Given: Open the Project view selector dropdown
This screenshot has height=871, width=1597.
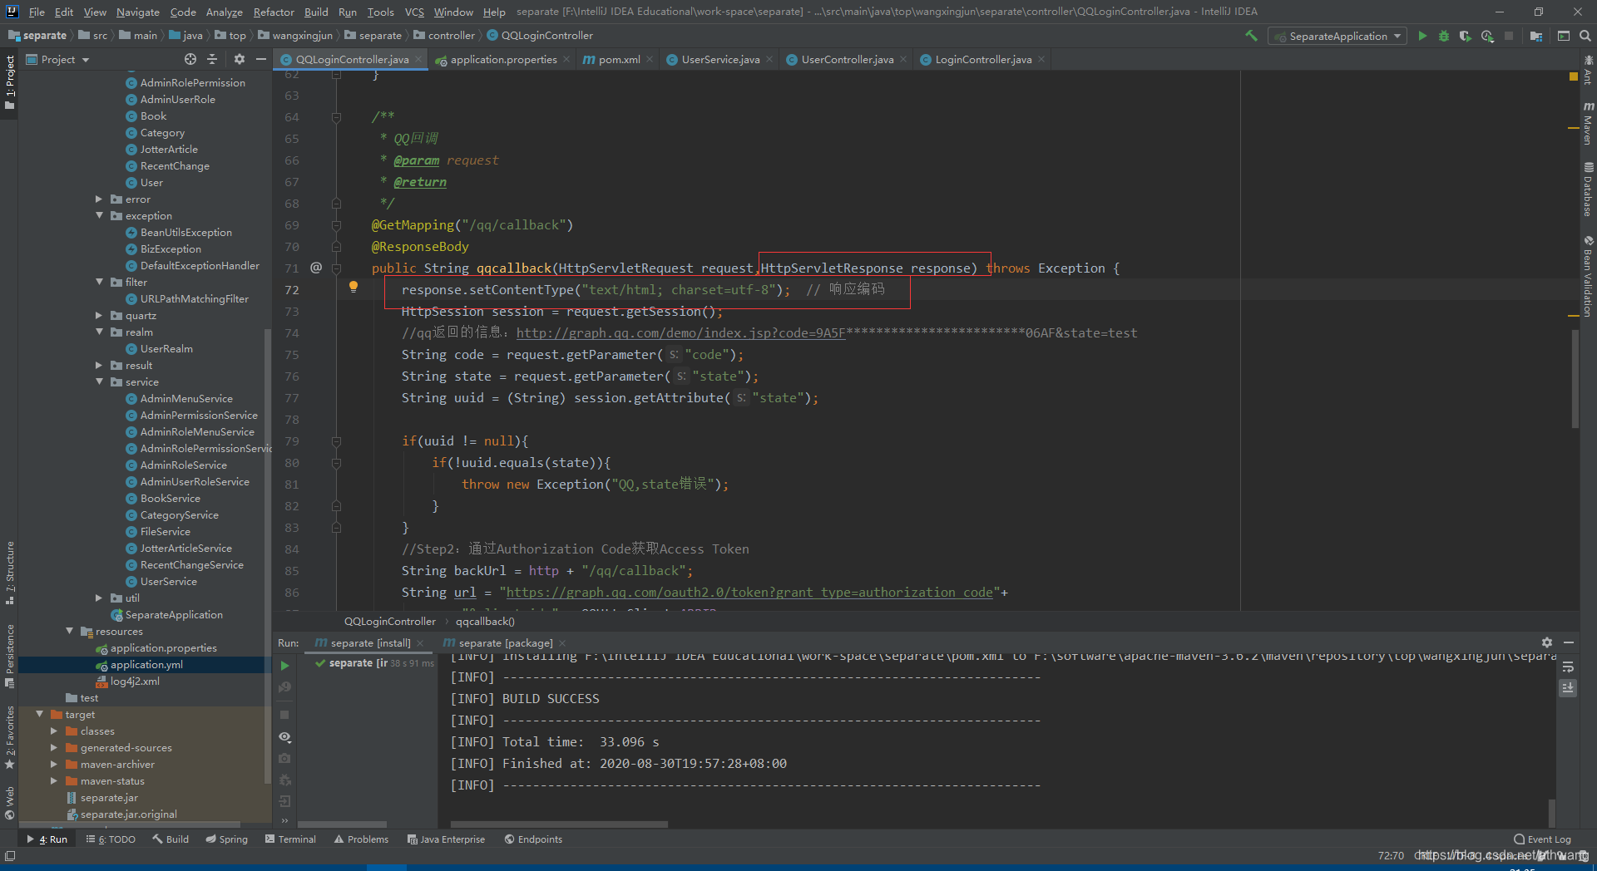Looking at the screenshot, I should (57, 59).
